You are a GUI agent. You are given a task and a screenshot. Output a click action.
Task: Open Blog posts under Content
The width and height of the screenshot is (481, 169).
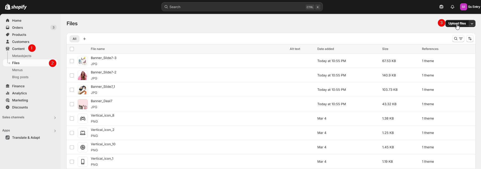(x=20, y=77)
